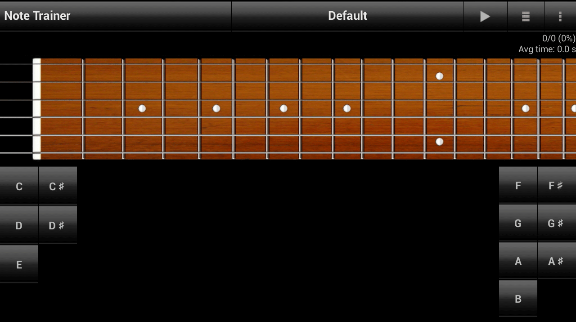Image resolution: width=576 pixels, height=322 pixels.
Task: Select the E note button
Action: 19,264
